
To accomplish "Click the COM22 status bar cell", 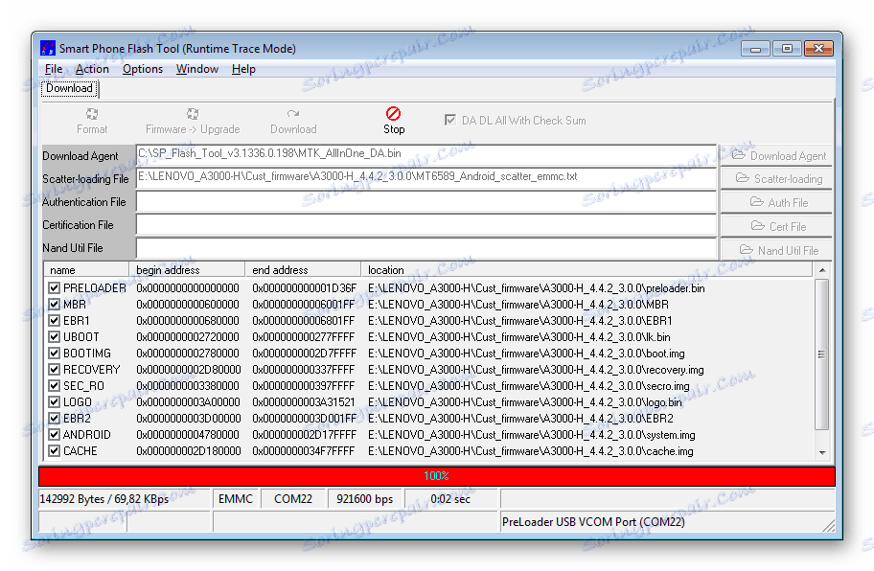I will click(x=293, y=499).
